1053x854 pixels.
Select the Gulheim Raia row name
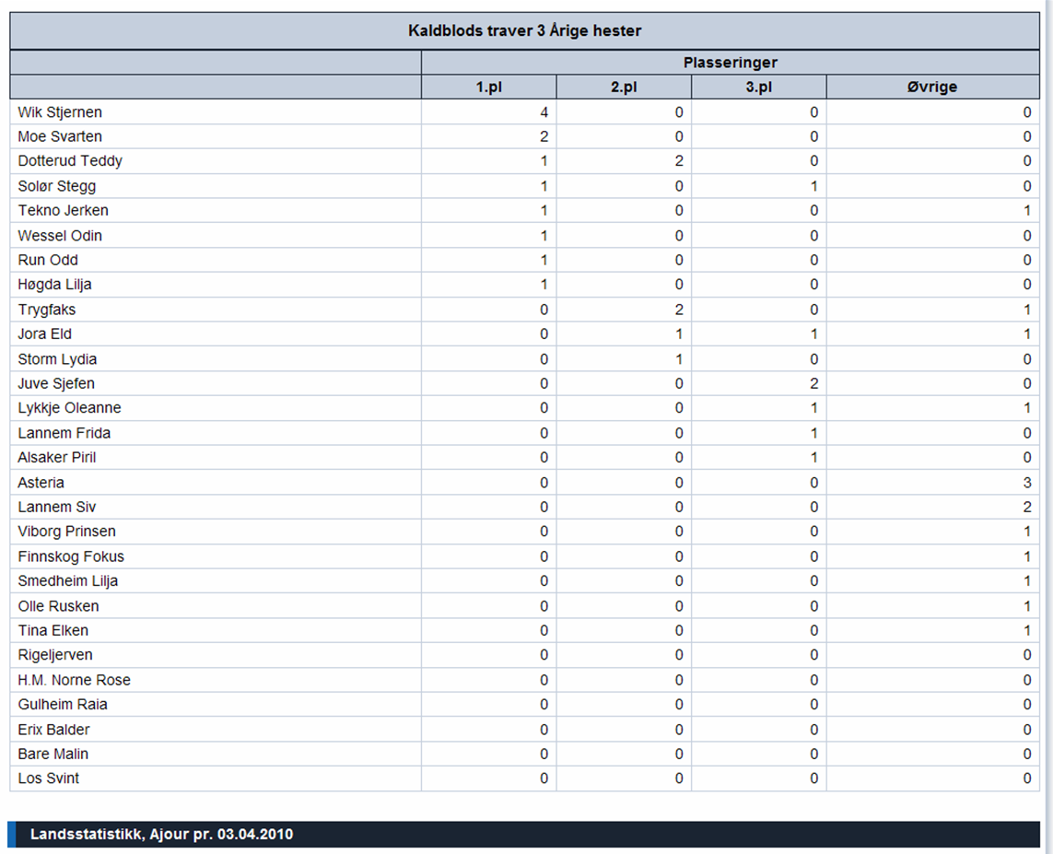(63, 704)
